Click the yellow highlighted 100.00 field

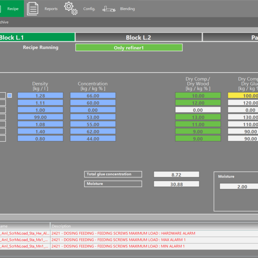pos(243,95)
